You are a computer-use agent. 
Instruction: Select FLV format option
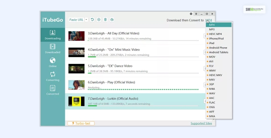click(x=219, y=66)
